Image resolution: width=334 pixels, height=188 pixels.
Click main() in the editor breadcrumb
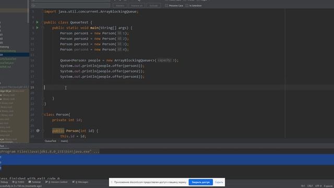64,141
